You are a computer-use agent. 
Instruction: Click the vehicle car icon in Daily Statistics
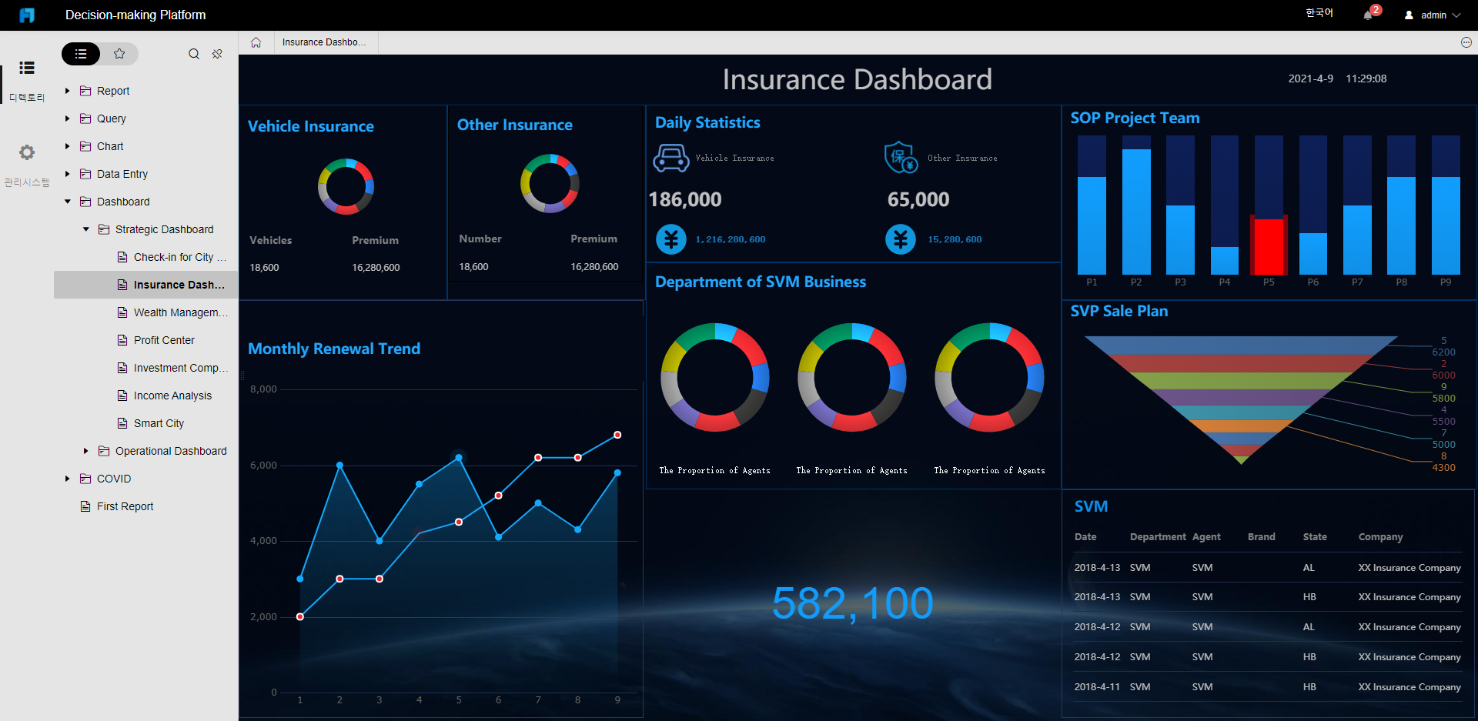click(x=671, y=158)
